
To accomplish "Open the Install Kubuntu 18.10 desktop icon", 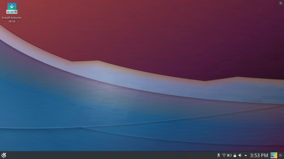I will [x=12, y=8].
